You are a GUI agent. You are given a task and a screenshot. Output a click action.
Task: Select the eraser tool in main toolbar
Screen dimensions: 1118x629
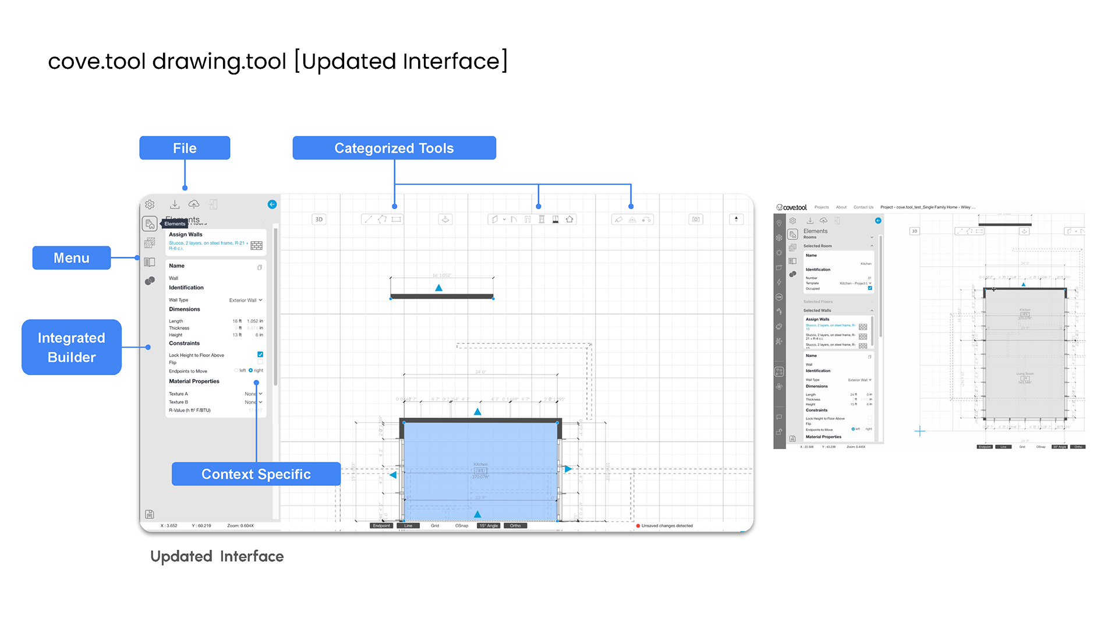618,220
